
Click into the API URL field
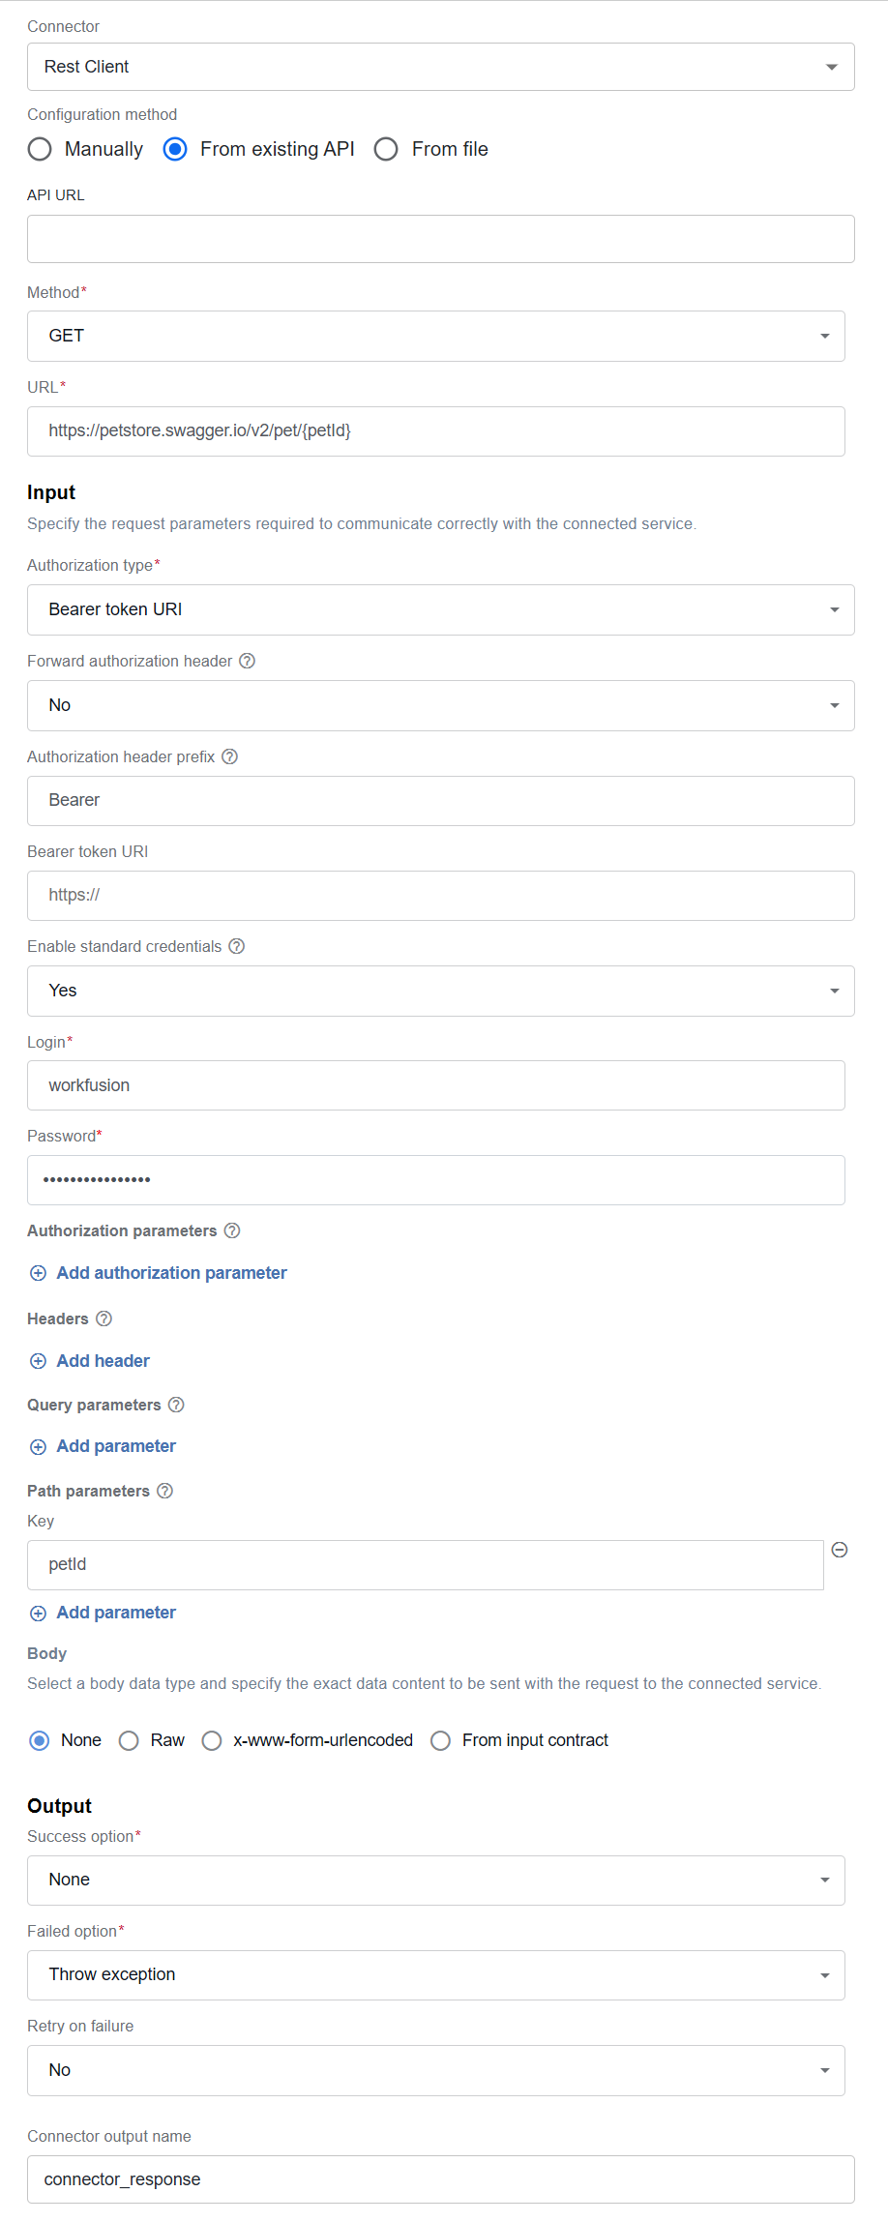pyautogui.click(x=441, y=239)
